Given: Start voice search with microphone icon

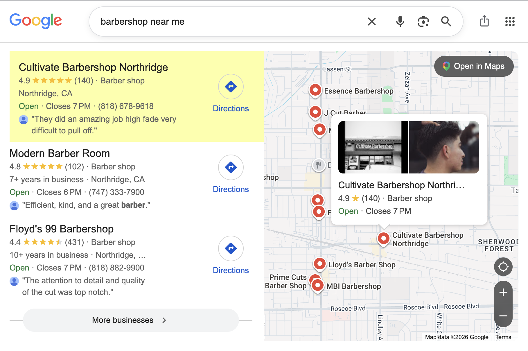Looking at the screenshot, I should [400, 22].
